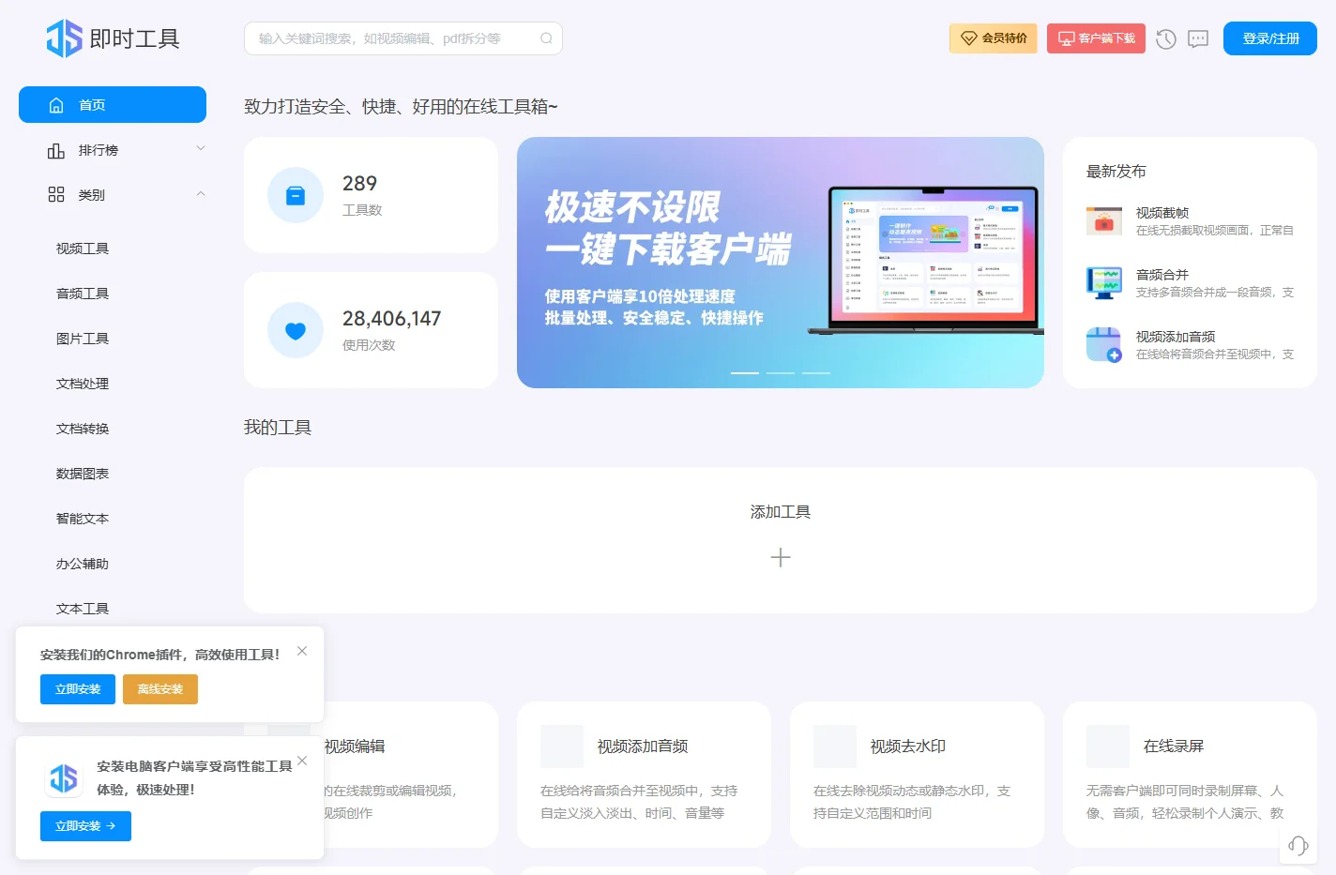The image size is (1336, 875).
Task: Click the 视频截帧 thumbnail icon
Action: click(1104, 221)
